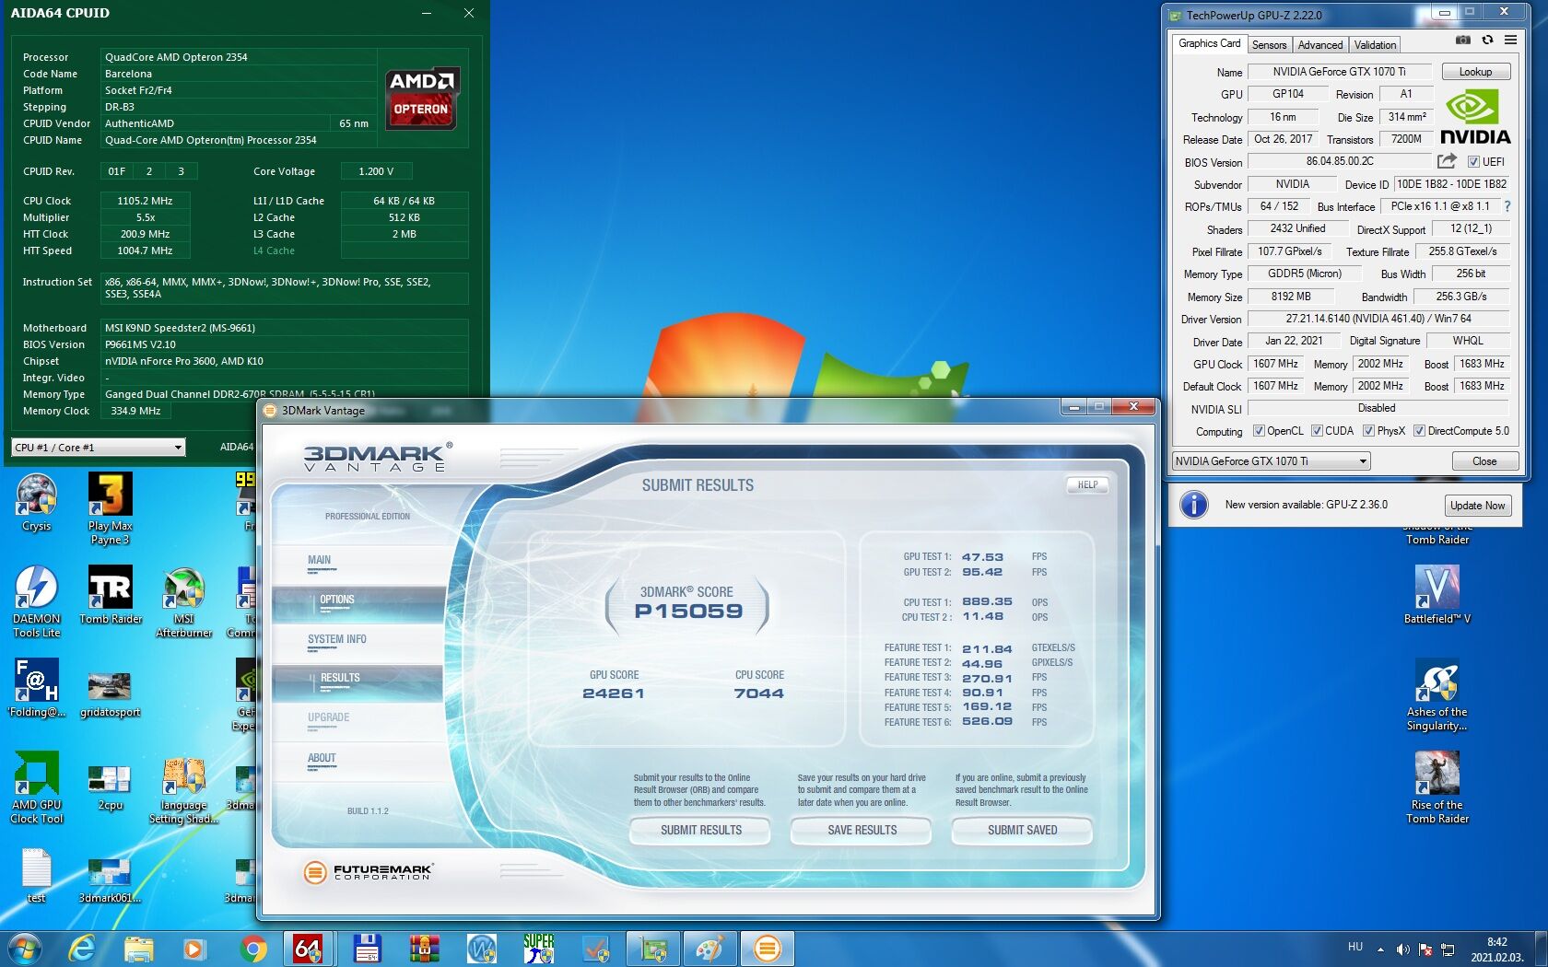This screenshot has width=1548, height=967.
Task: Expand the CPU #1 / Core #1 dropdown
Action: 99,448
